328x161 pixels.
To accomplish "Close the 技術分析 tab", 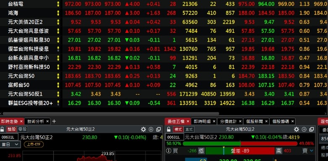I will click(48, 121).
